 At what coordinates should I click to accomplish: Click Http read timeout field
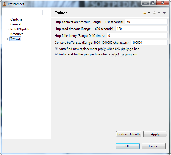(x=141, y=29)
